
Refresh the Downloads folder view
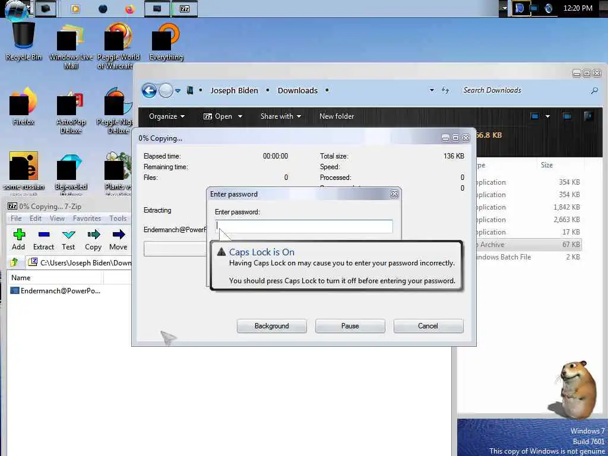[445, 90]
